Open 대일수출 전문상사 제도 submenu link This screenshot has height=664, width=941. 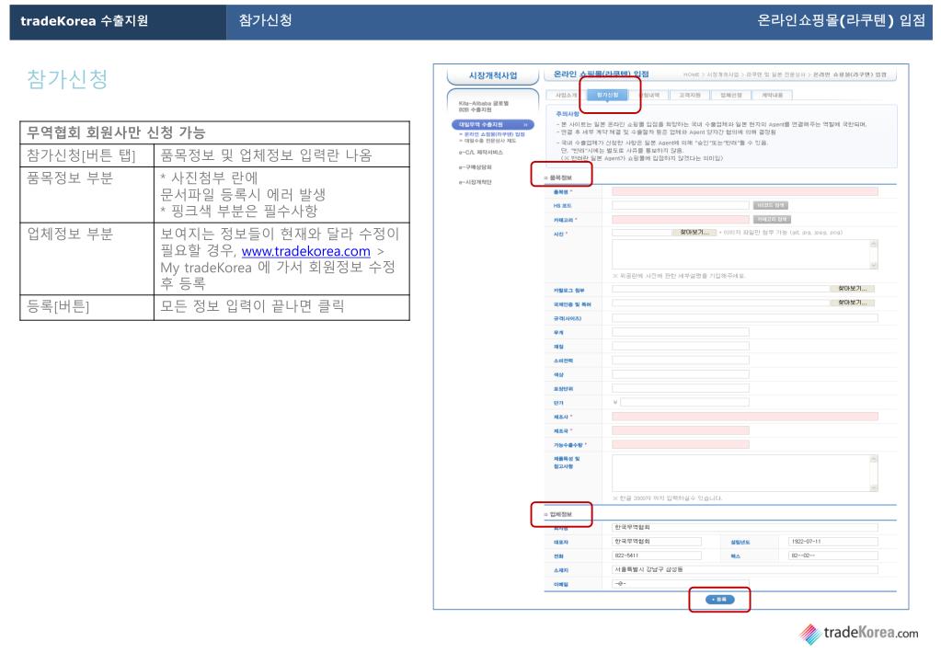[488, 141]
